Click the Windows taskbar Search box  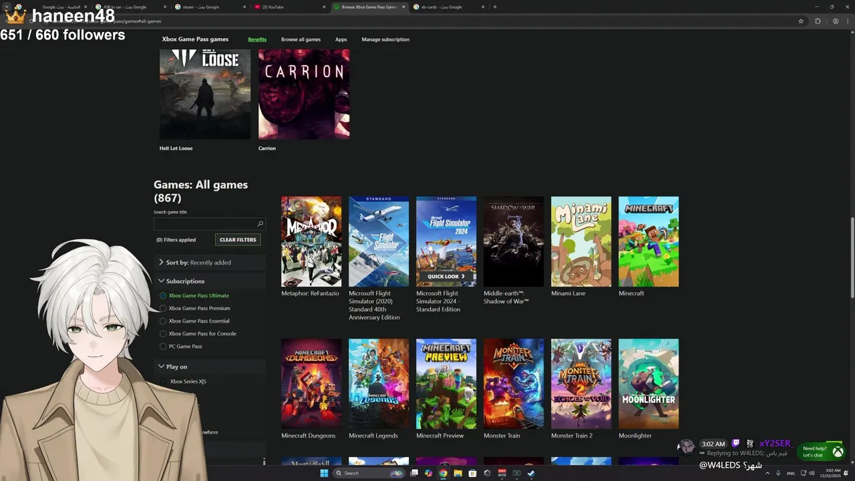(x=369, y=473)
